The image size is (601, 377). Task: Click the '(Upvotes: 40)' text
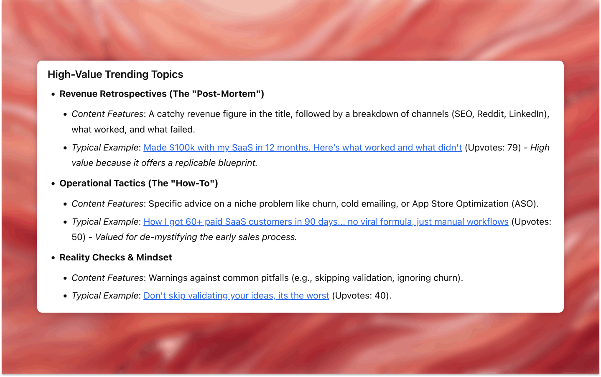[360, 295]
